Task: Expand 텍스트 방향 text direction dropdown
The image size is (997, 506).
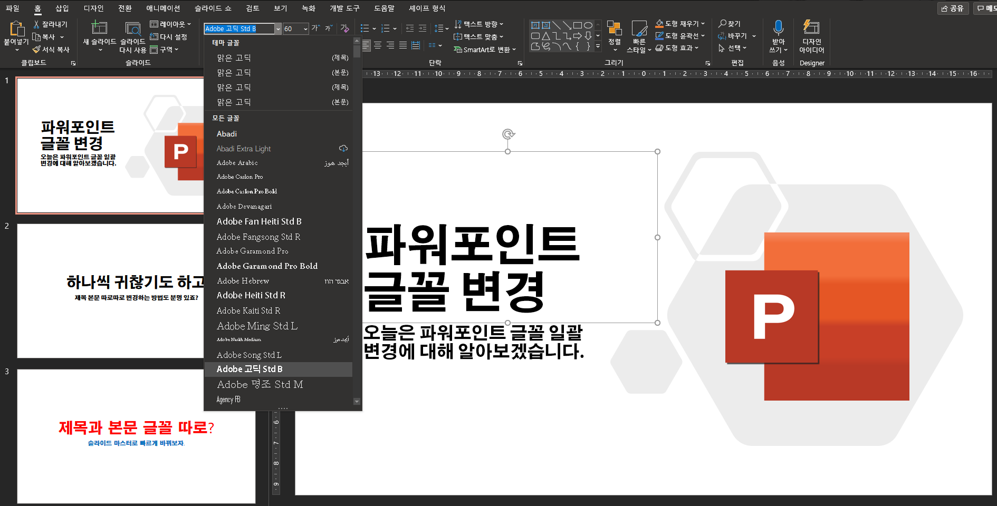Action: (x=501, y=24)
